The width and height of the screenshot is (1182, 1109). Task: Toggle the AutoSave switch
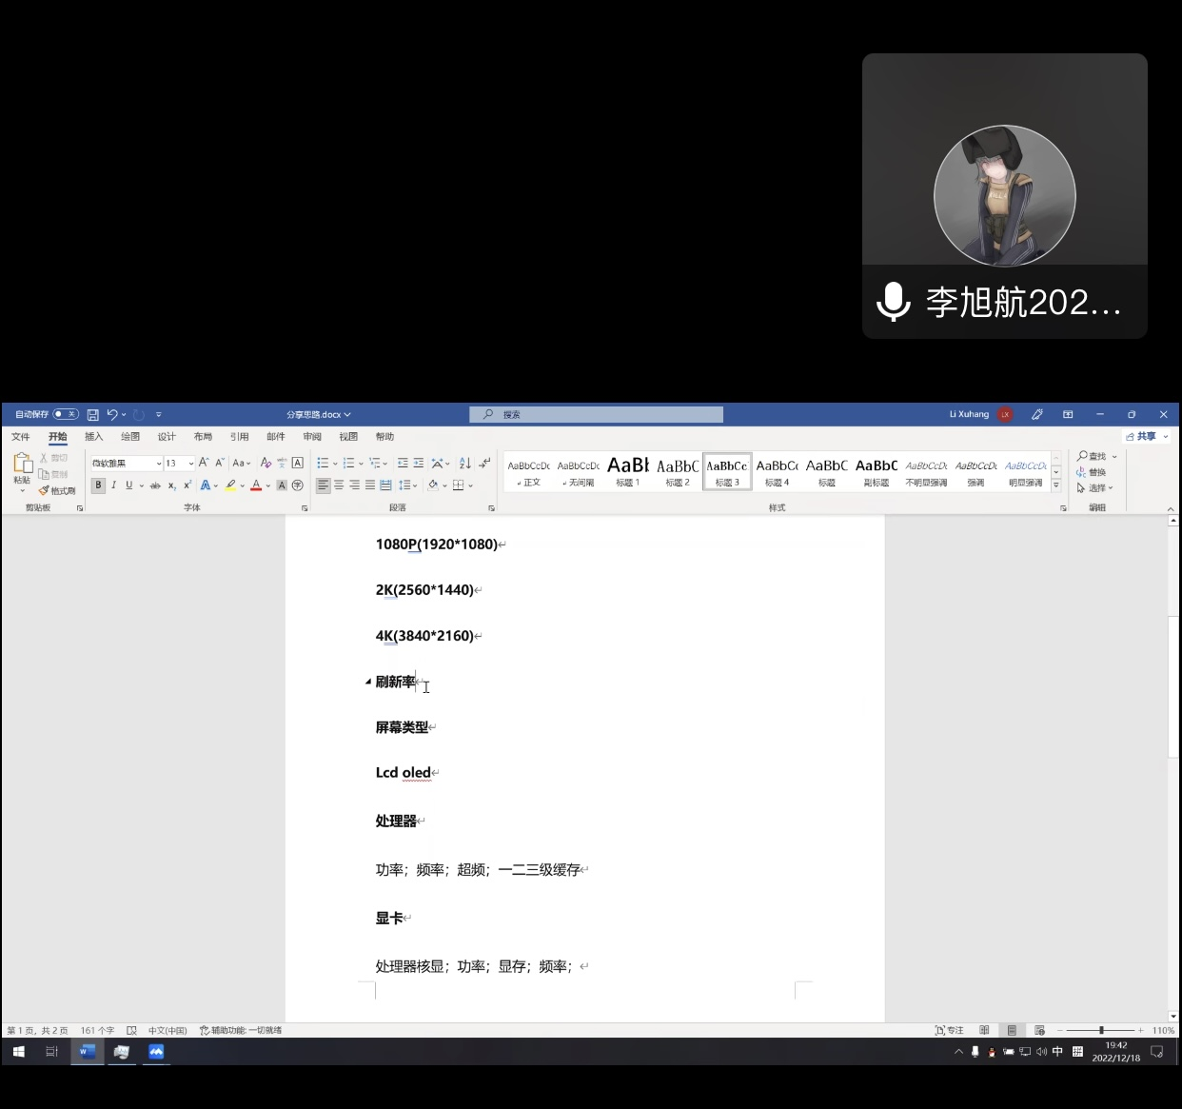(x=66, y=414)
